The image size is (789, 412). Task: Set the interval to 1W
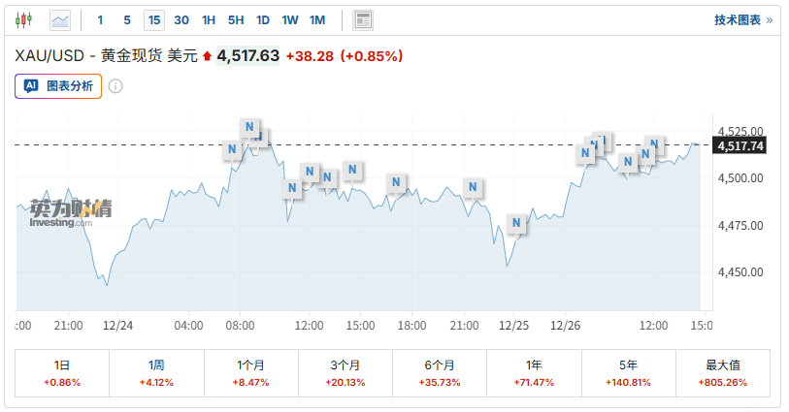(290, 19)
